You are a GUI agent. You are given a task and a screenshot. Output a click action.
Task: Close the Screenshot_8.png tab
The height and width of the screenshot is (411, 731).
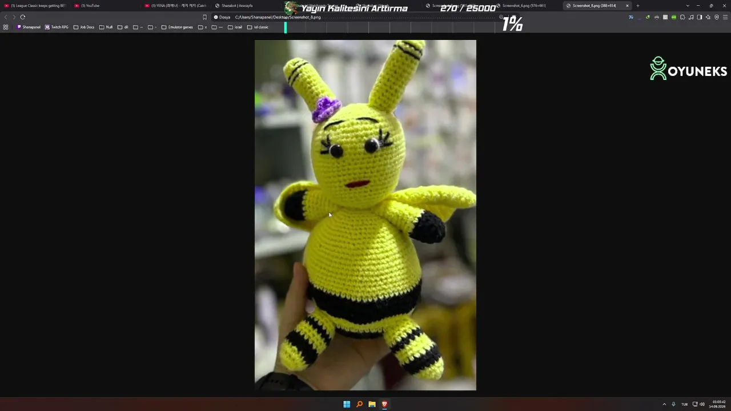pyautogui.click(x=627, y=6)
